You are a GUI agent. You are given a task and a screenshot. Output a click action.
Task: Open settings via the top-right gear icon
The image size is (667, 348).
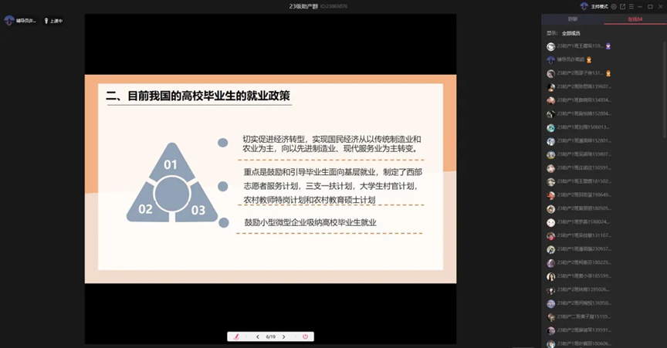(x=614, y=6)
